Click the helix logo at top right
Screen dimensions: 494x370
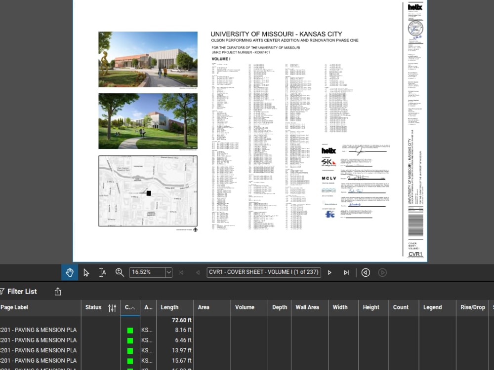pos(415,7)
